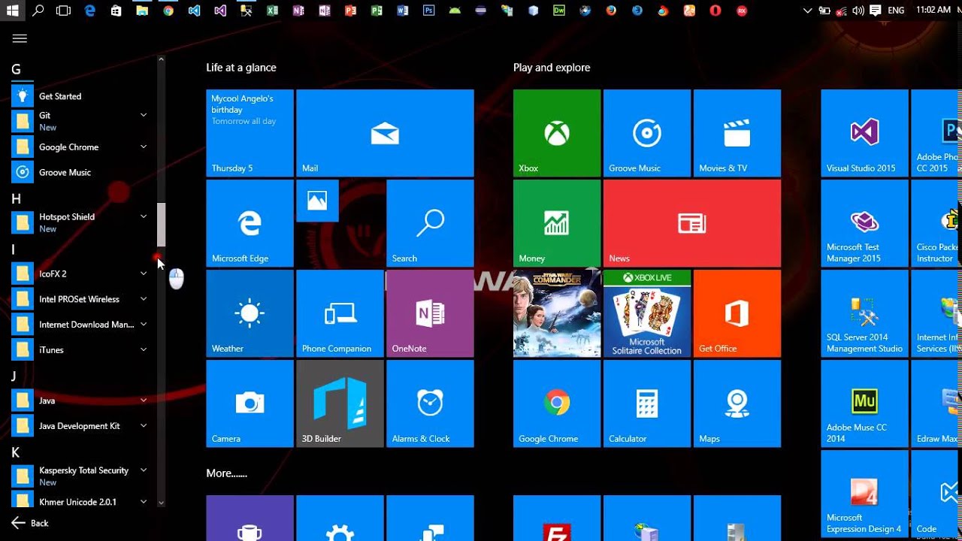The width and height of the screenshot is (962, 541).
Task: Expand the IcoFX 2 folder chevron
Action: [x=144, y=274]
